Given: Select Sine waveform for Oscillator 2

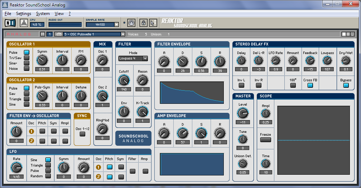Looking at the screenshot, I should point(27,104).
